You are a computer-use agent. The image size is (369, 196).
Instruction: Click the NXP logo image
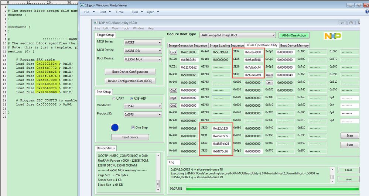[x=333, y=36]
